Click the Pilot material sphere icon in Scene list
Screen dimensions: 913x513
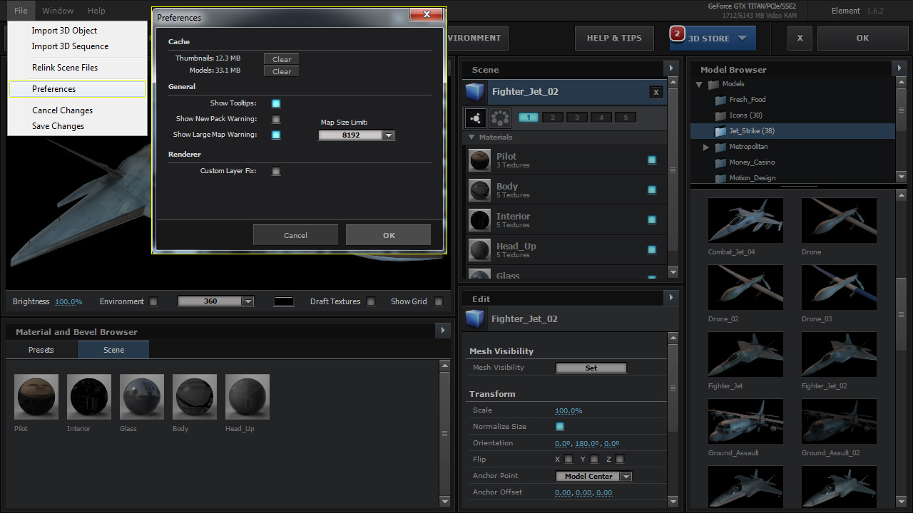coord(479,160)
